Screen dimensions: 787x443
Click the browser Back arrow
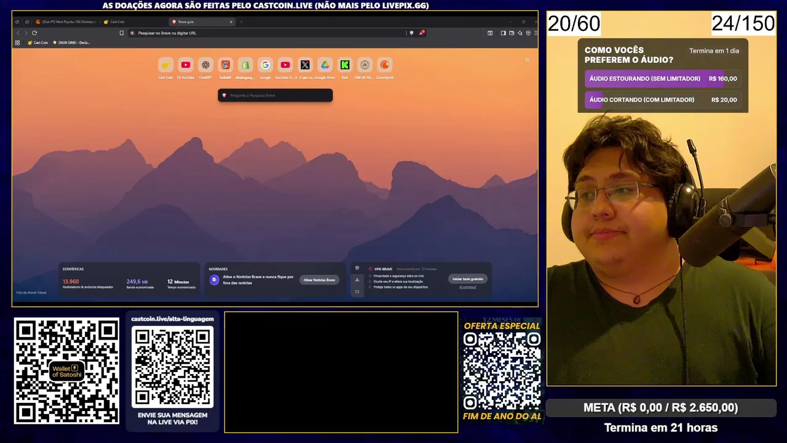18,33
